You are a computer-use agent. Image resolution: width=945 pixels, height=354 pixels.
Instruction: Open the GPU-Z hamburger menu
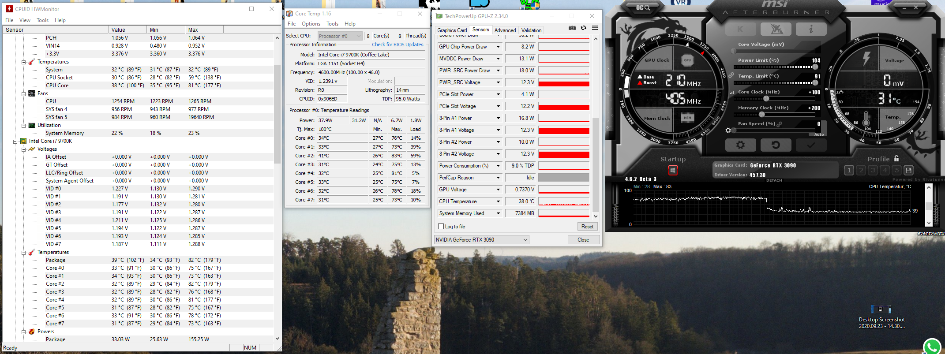(595, 28)
